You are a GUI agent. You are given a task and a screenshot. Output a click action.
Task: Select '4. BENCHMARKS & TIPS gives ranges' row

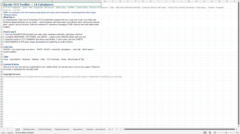52,42
